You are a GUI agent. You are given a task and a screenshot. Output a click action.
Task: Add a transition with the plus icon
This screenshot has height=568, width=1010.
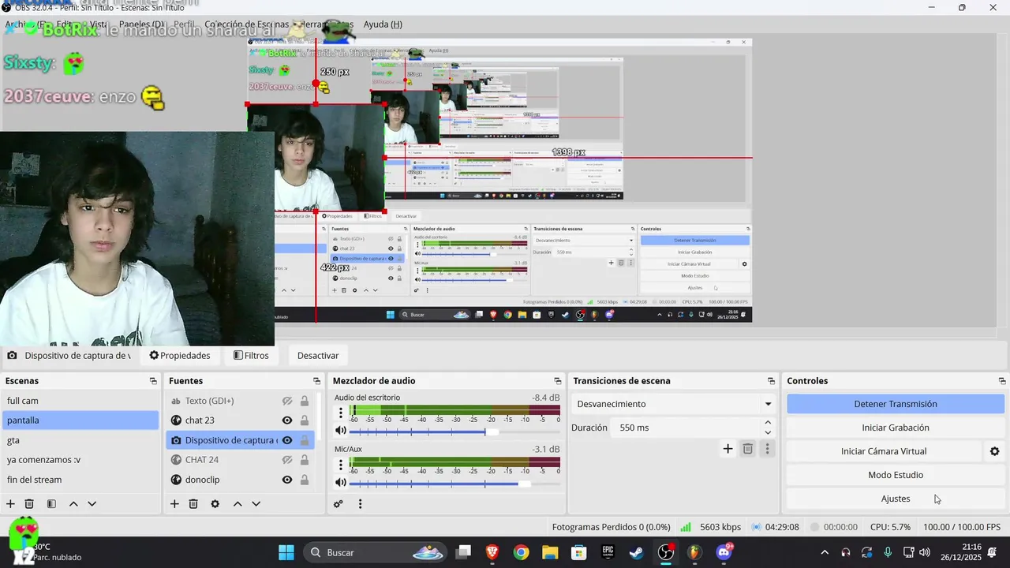coord(728,449)
